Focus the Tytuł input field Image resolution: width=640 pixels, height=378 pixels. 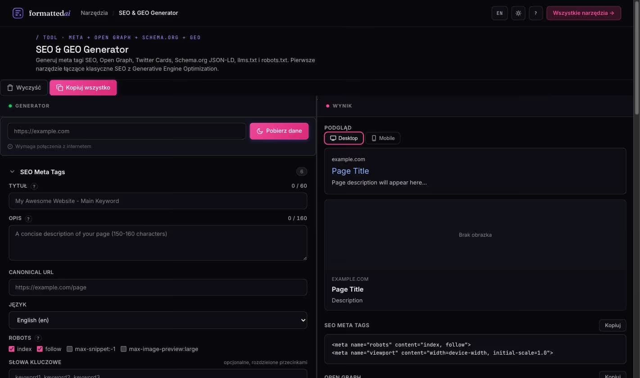tap(158, 201)
